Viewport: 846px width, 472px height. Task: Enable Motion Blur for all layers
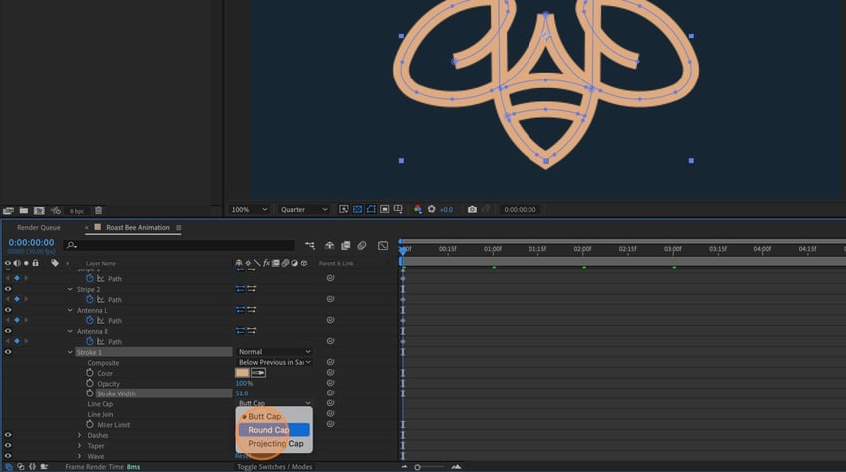point(362,245)
